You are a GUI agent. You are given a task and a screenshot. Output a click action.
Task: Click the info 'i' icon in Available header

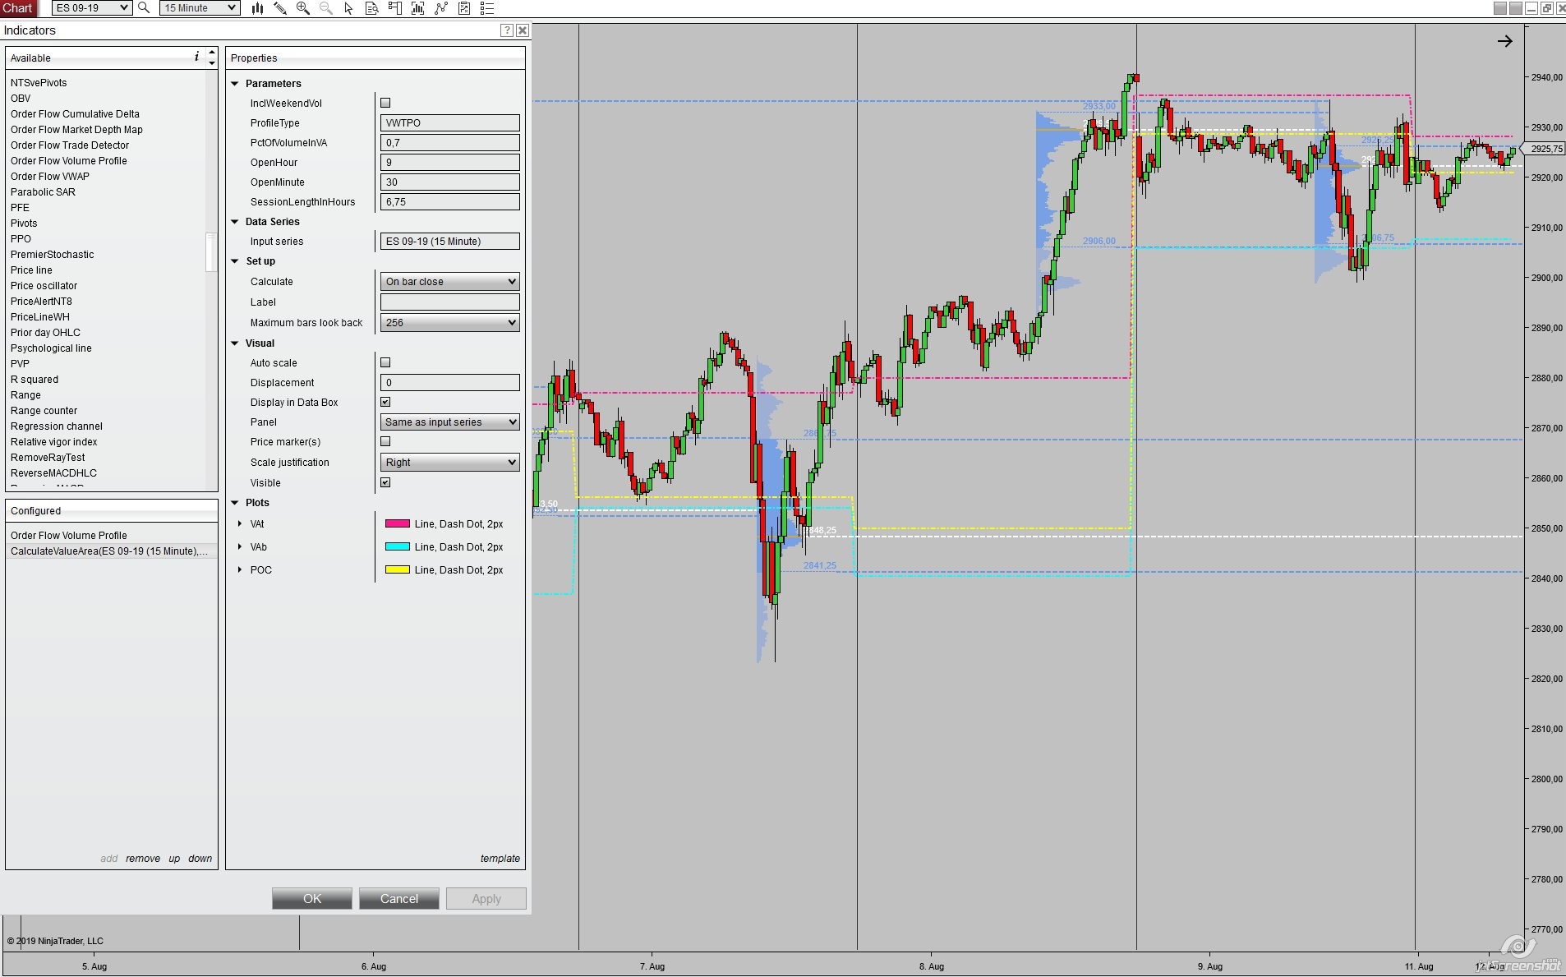[196, 57]
